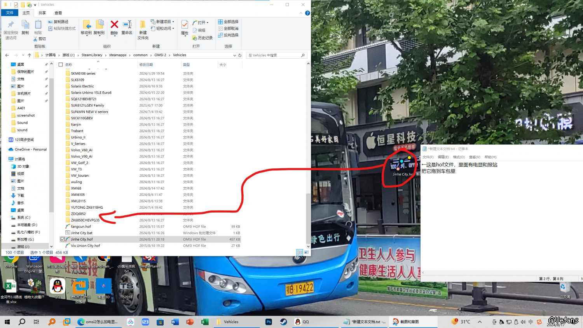This screenshot has height=328, width=583.
Task: Sort by the 修改日期 column header
Action: [146, 65]
